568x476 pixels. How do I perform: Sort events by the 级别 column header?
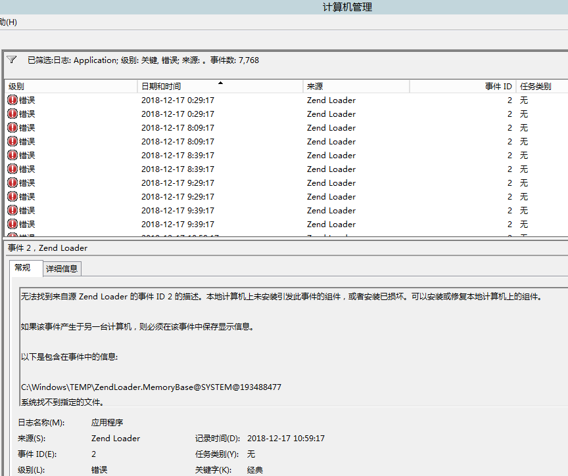17,87
